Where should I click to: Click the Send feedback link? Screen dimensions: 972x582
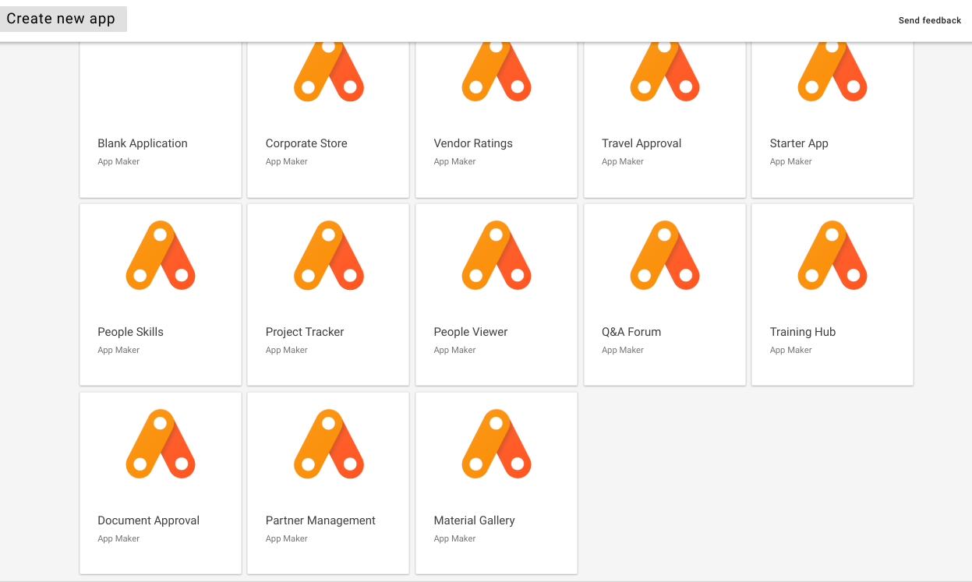click(x=930, y=20)
